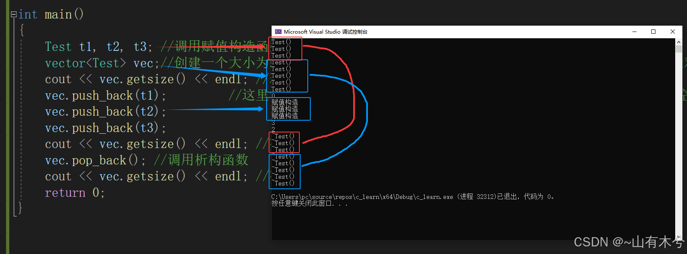687x254 pixels.
Task: Click the console scrollbar thumb
Action: [x=679, y=49]
